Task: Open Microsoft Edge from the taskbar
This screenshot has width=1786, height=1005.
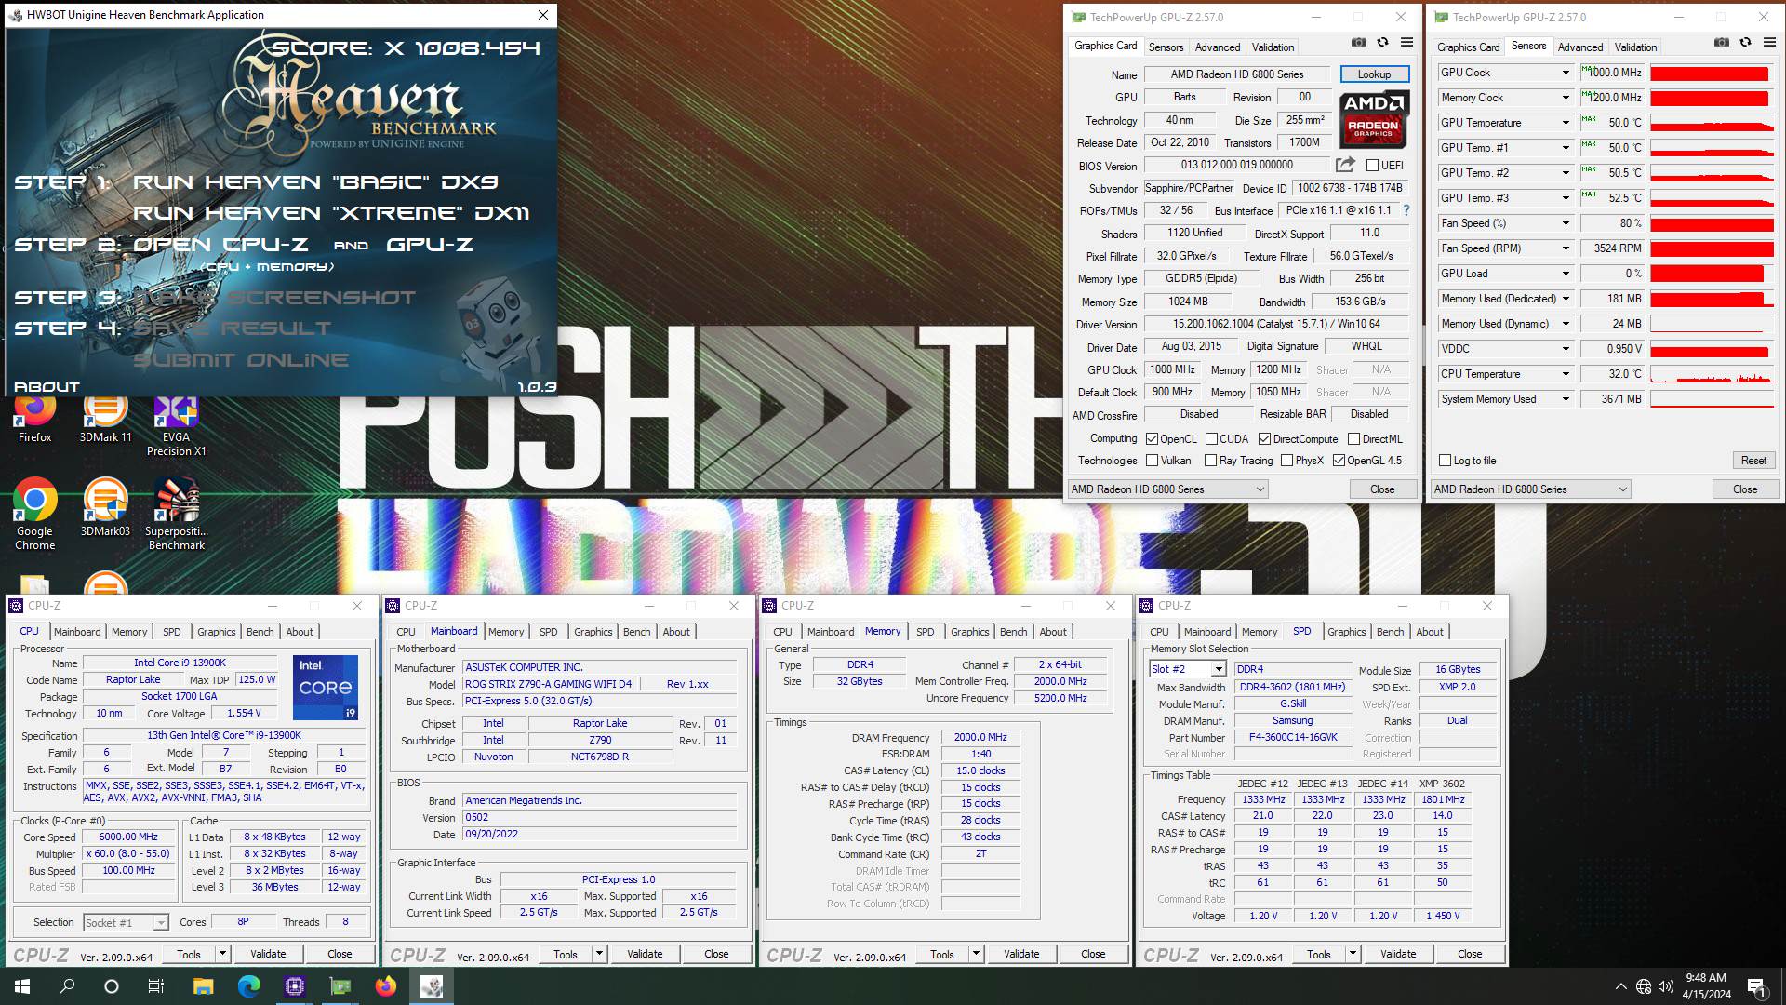Action: click(x=248, y=986)
